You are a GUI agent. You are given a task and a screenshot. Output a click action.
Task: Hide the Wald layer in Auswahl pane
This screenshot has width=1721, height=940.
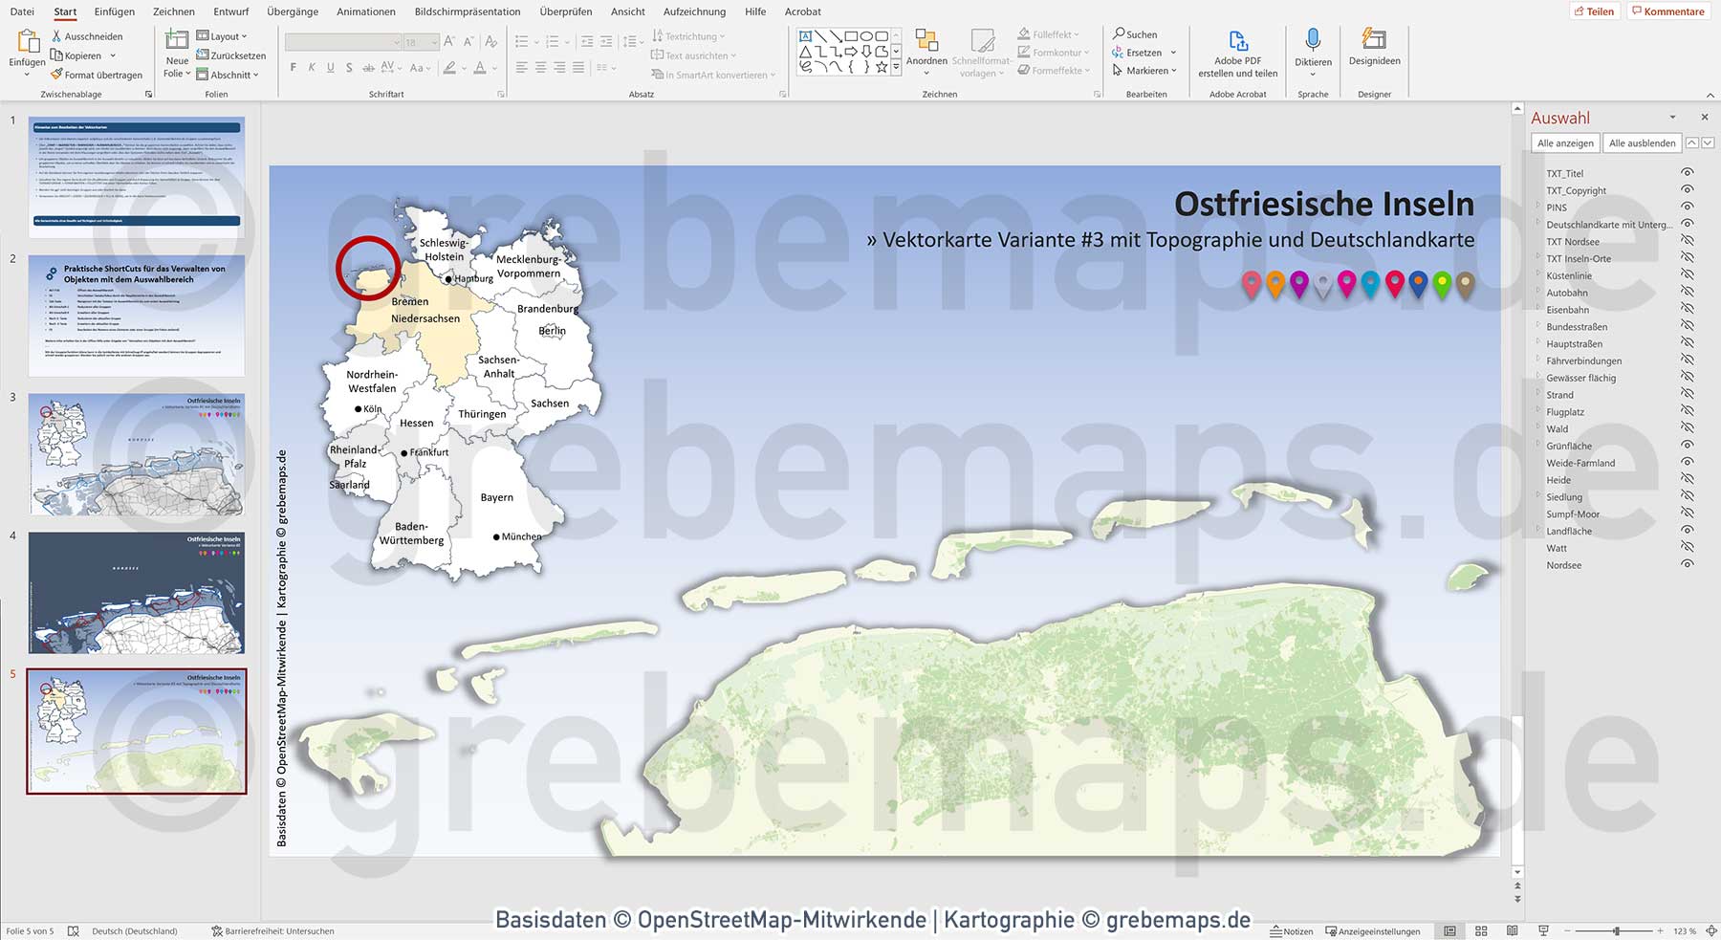point(1688,428)
